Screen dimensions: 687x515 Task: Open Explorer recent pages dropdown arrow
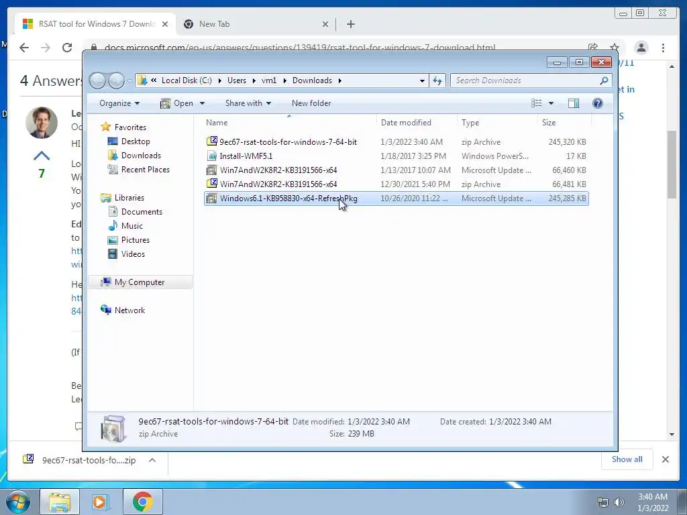pyautogui.click(x=129, y=81)
